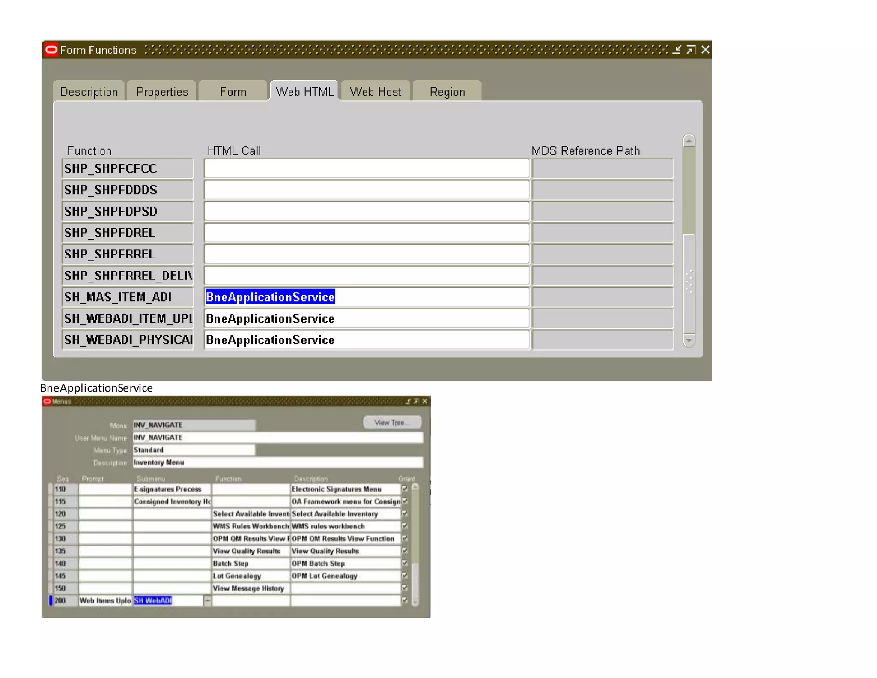Select function SHP_SHPFDREL
The height and width of the screenshot is (678, 877).
tap(128, 233)
